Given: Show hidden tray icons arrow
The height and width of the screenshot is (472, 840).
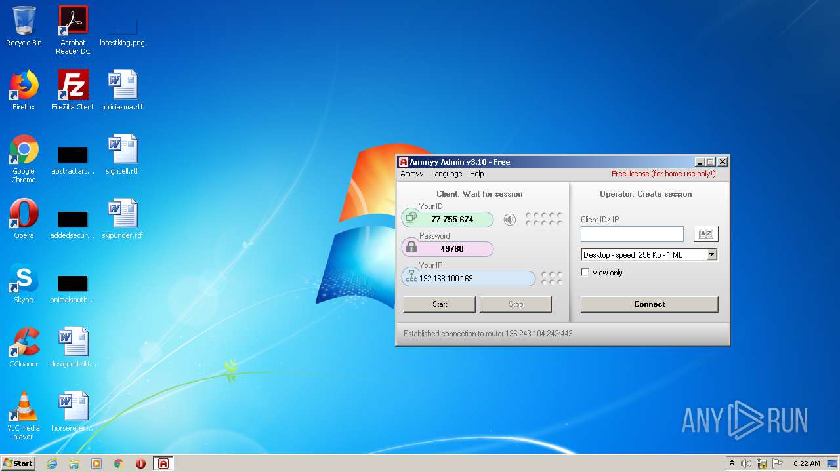Looking at the screenshot, I should [732, 463].
